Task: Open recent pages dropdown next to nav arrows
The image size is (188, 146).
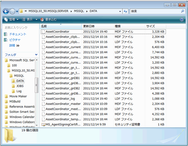Action: coord(17,12)
